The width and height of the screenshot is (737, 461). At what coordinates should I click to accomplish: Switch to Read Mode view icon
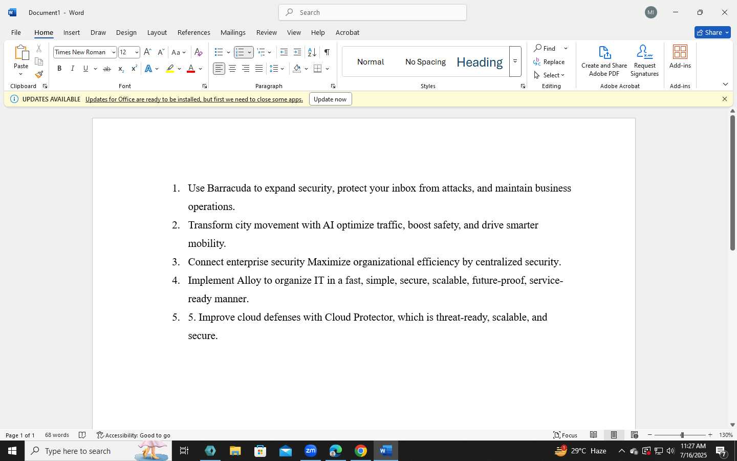(594, 435)
